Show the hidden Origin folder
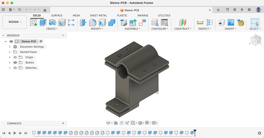 pyautogui.click(x=15, y=57)
